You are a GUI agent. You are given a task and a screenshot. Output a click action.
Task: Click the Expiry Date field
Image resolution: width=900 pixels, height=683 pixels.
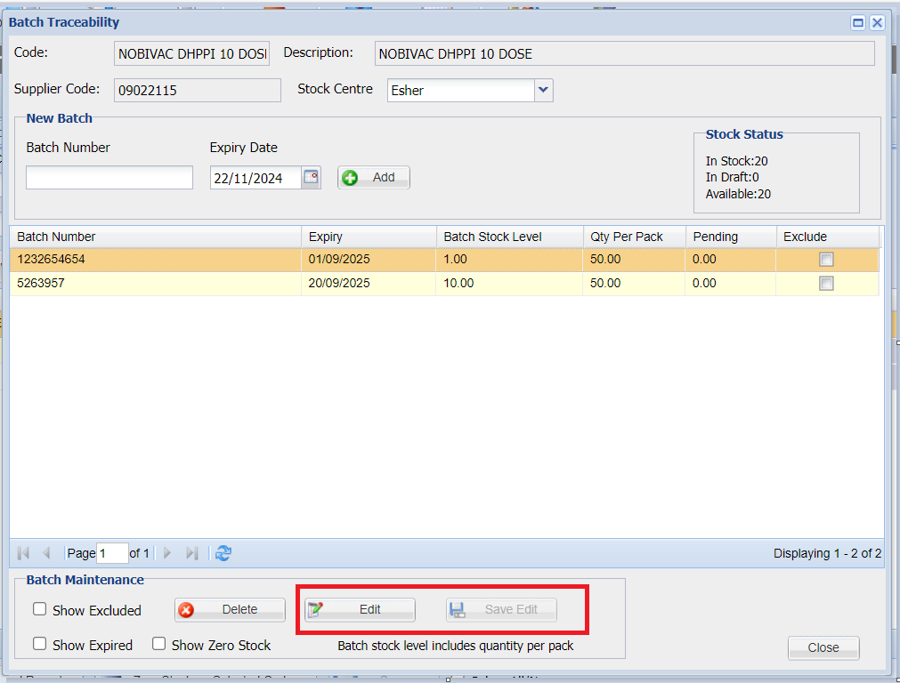pos(255,178)
